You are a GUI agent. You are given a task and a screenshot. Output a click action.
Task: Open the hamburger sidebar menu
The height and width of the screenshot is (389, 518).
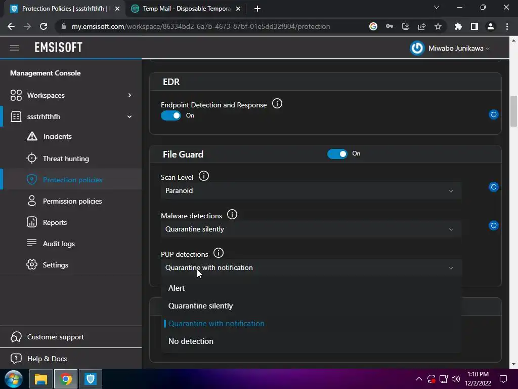pyautogui.click(x=14, y=48)
